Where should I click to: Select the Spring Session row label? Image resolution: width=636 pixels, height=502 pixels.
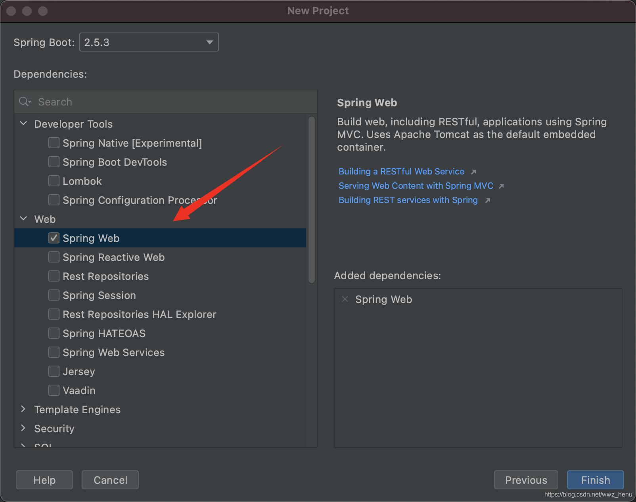99,295
